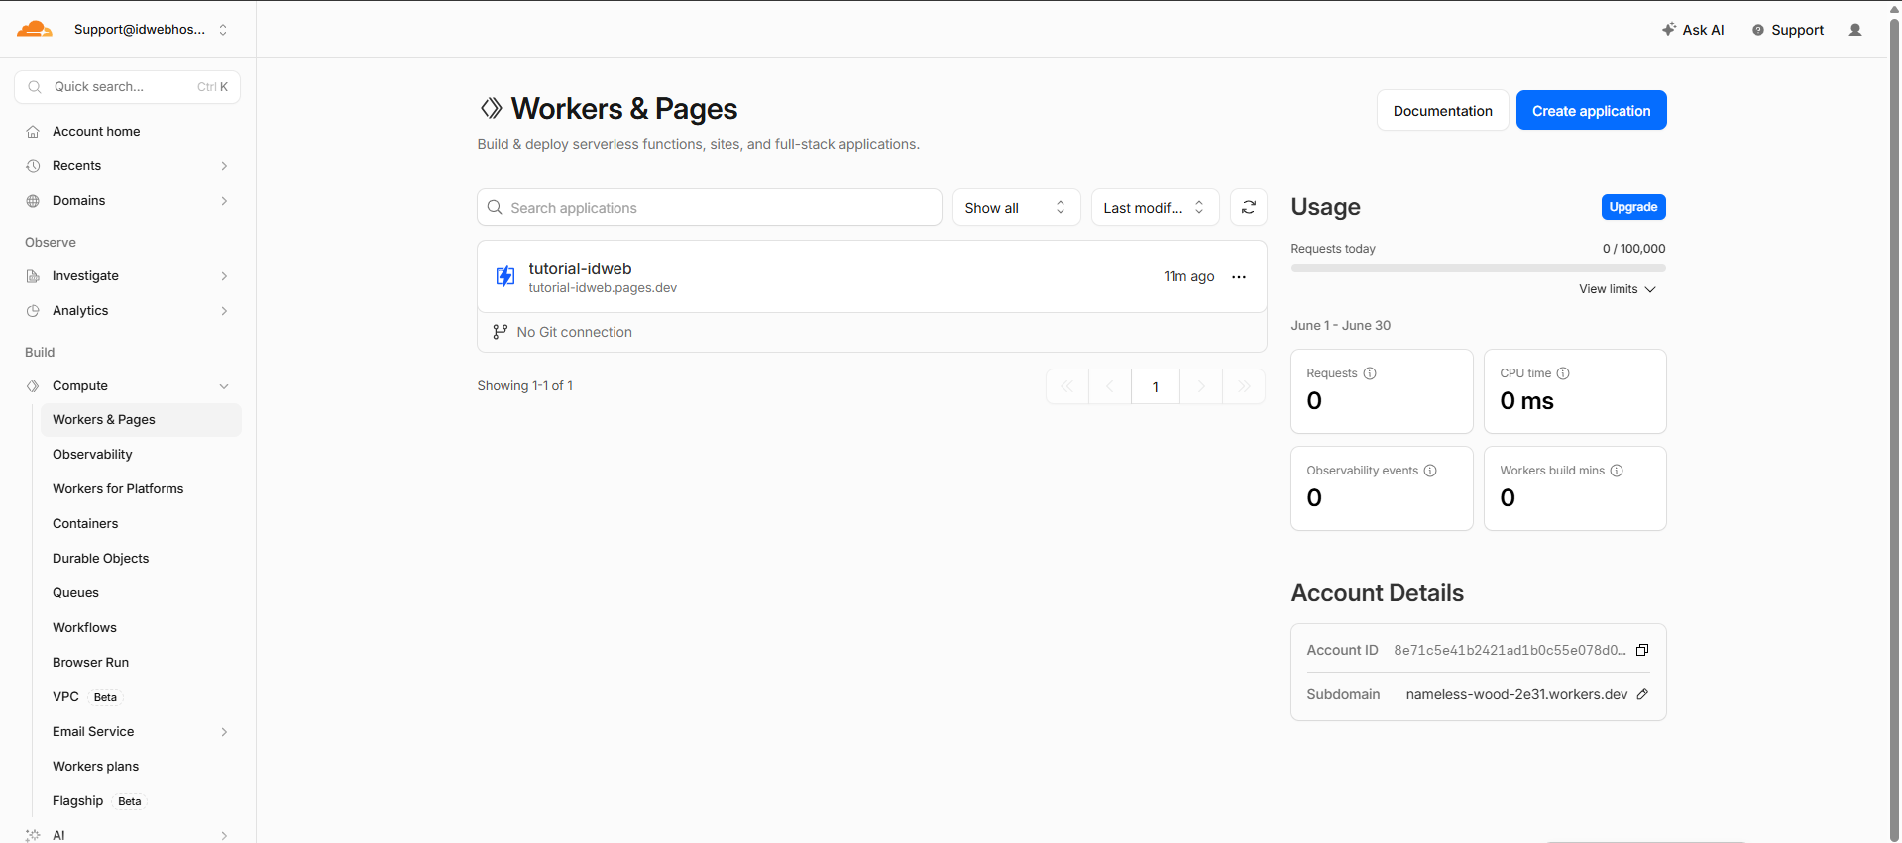The width and height of the screenshot is (1902, 843).
Task: Open the account switcher chevrons
Action: point(223,30)
